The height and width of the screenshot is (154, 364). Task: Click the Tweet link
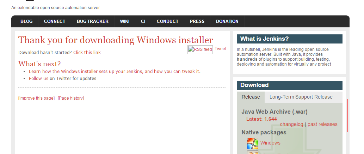220,49
